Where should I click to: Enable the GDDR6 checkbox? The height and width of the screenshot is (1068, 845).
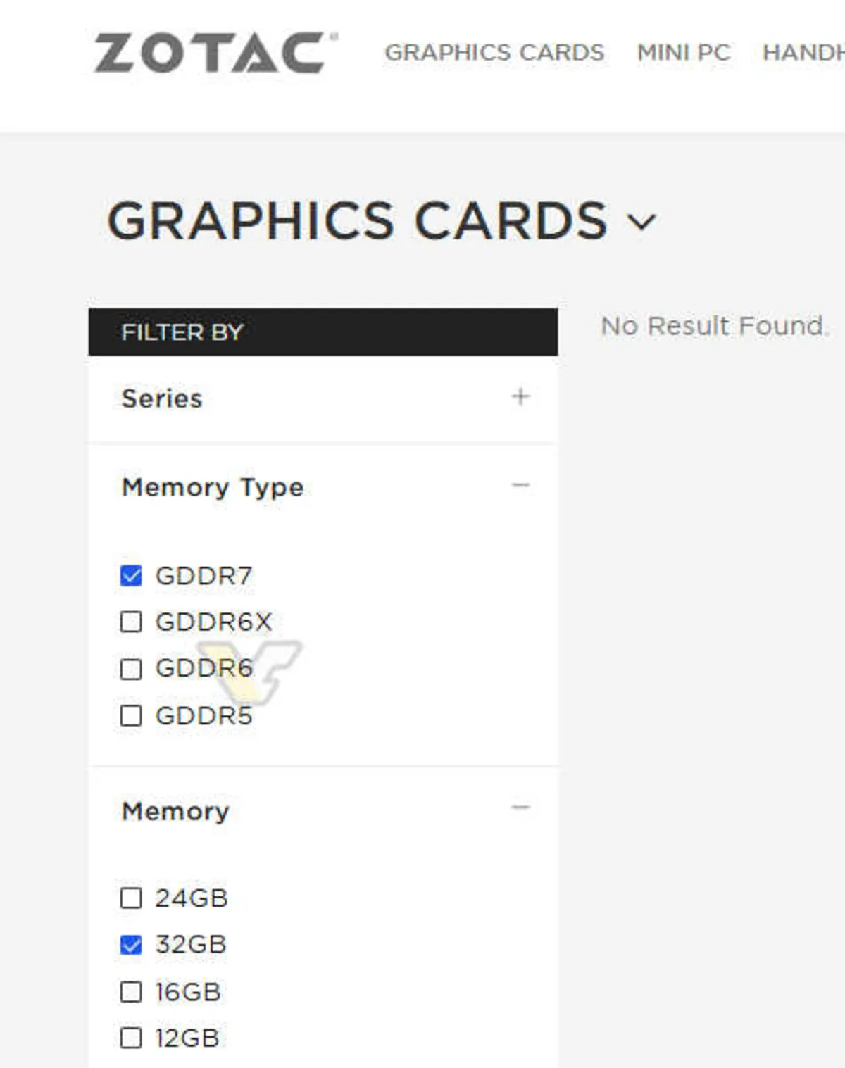tap(130, 669)
